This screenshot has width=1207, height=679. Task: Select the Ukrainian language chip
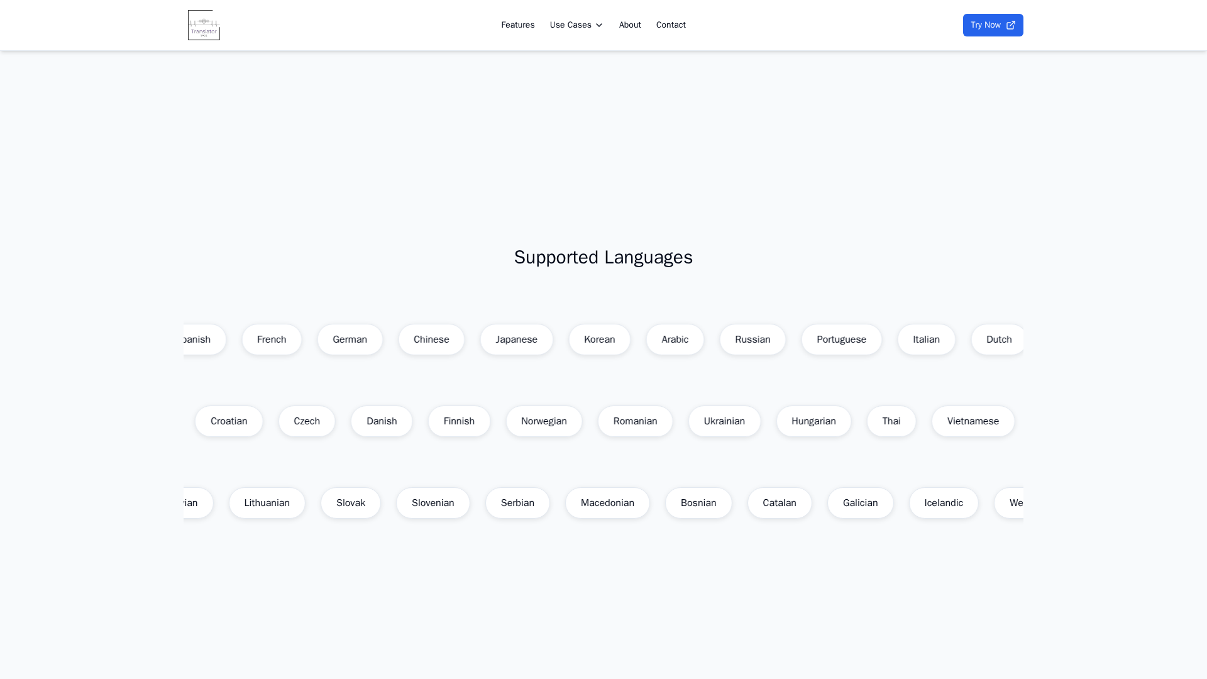tap(724, 421)
